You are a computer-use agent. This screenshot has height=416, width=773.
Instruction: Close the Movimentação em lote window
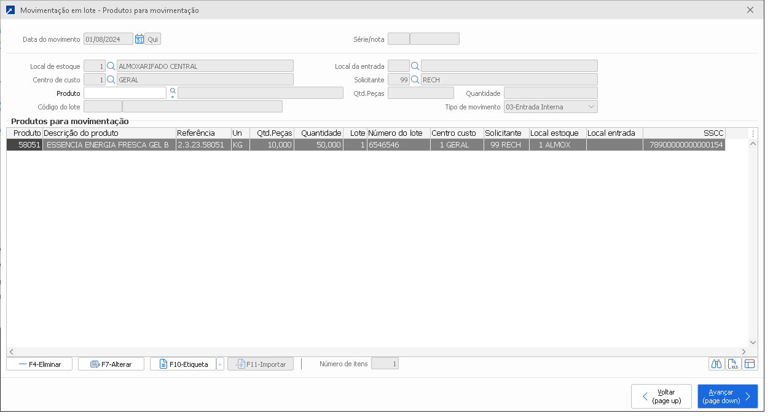click(750, 10)
